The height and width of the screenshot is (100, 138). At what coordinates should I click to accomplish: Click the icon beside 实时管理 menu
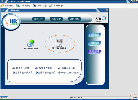click(18, 6)
